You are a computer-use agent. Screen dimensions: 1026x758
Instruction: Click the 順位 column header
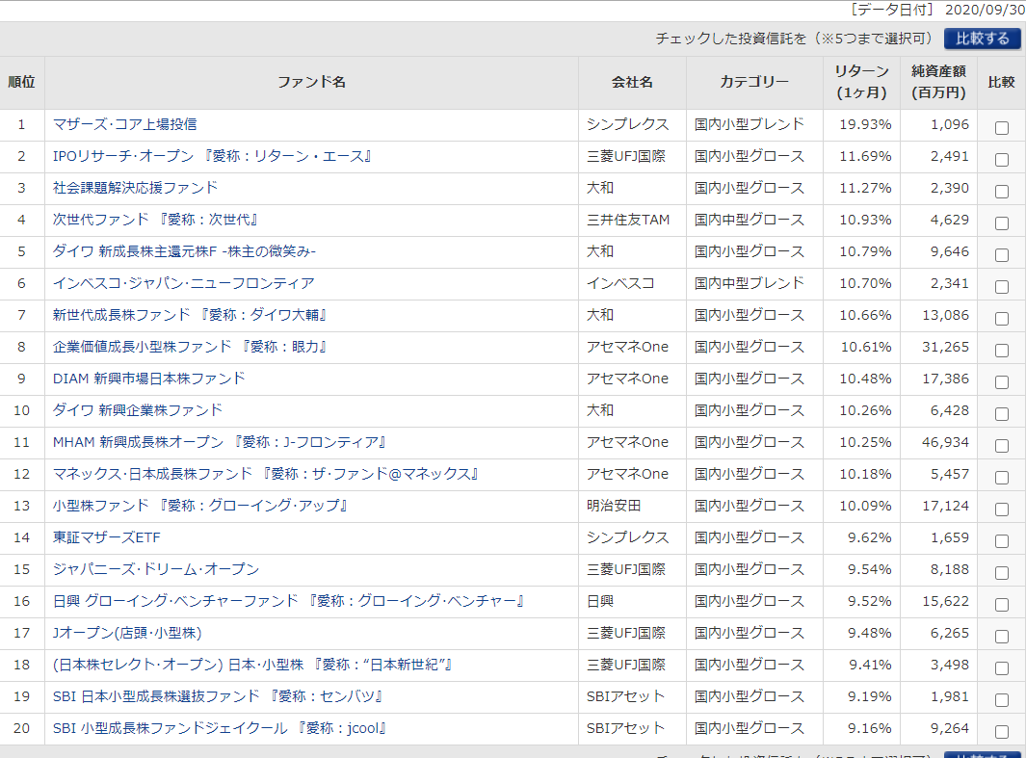(21, 83)
